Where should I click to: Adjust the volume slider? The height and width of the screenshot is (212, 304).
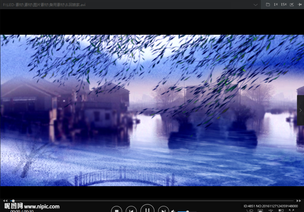click(x=187, y=211)
